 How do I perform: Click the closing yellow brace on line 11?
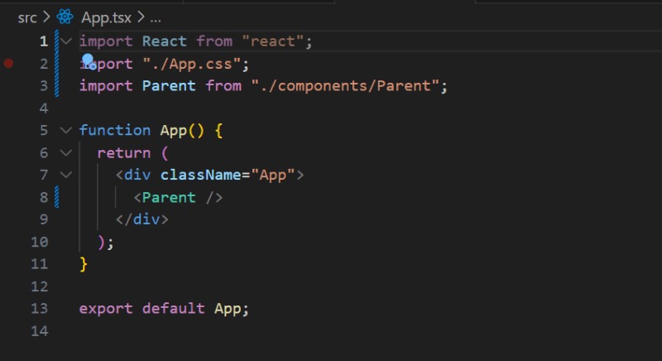(84, 264)
